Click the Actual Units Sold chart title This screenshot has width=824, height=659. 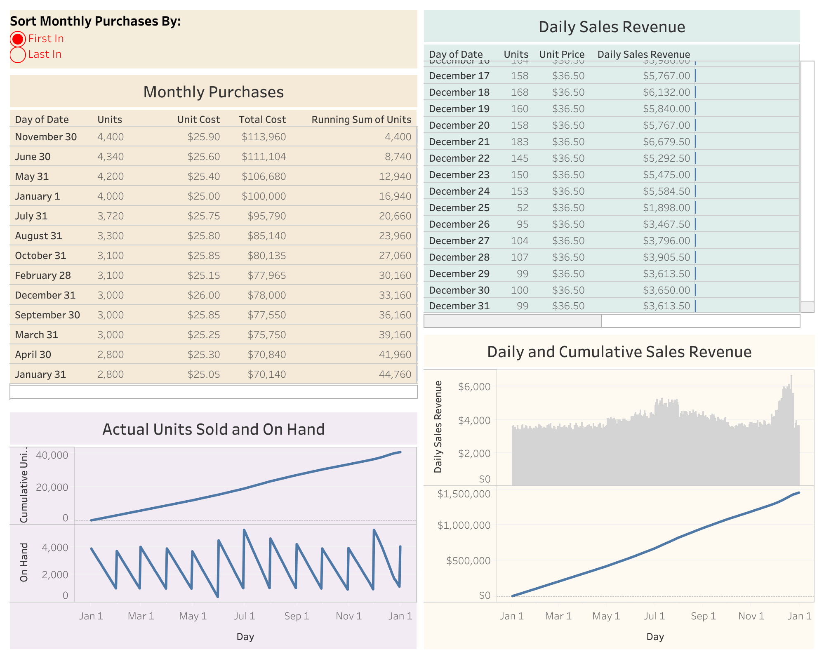point(213,429)
